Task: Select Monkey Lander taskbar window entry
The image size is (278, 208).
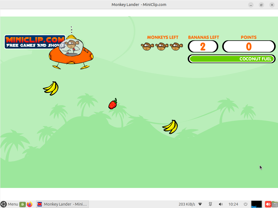Action: (x=62, y=204)
